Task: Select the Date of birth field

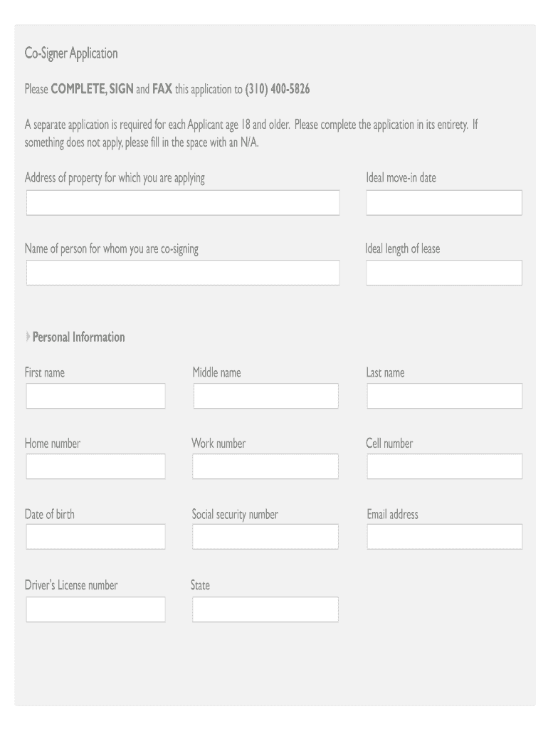Action: tap(95, 537)
